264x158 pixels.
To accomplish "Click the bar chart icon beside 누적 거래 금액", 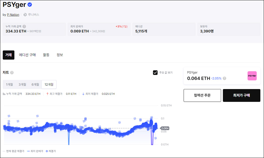I will click(x=4, y=94).
